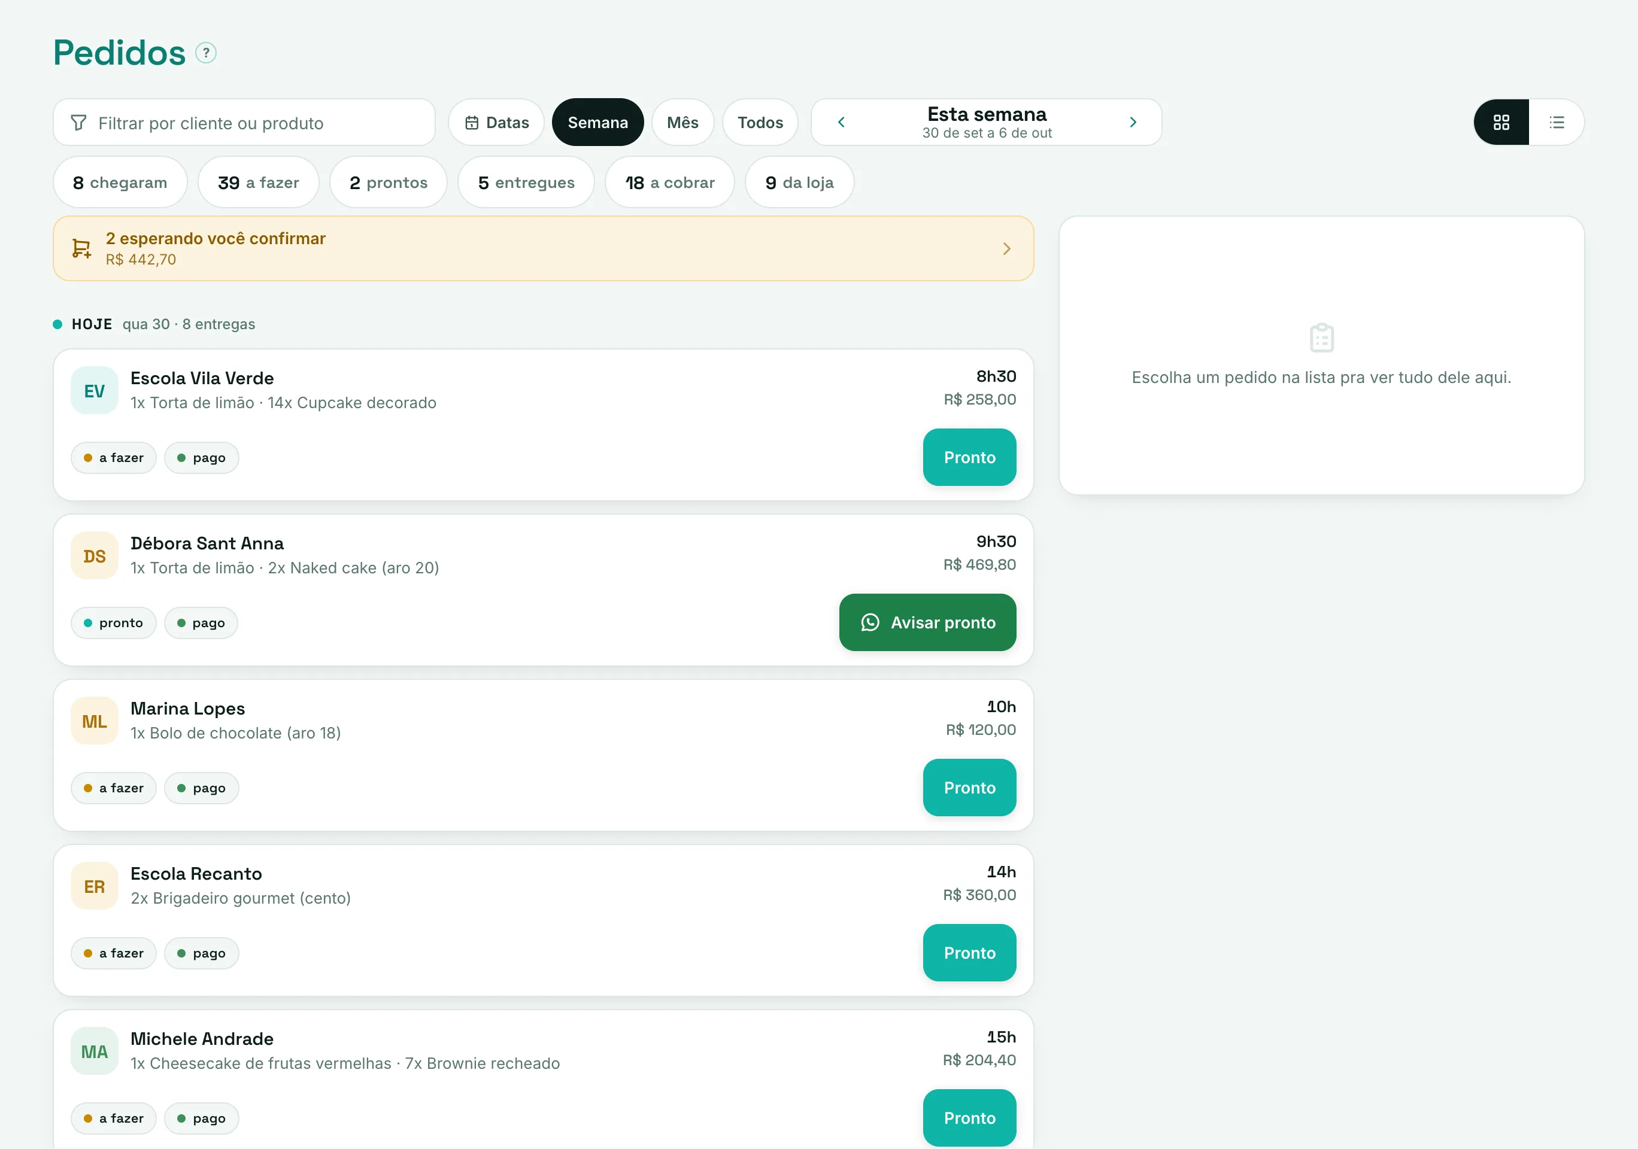The height and width of the screenshot is (1149, 1638).
Task: Click the filter funnel icon
Action: 78,123
